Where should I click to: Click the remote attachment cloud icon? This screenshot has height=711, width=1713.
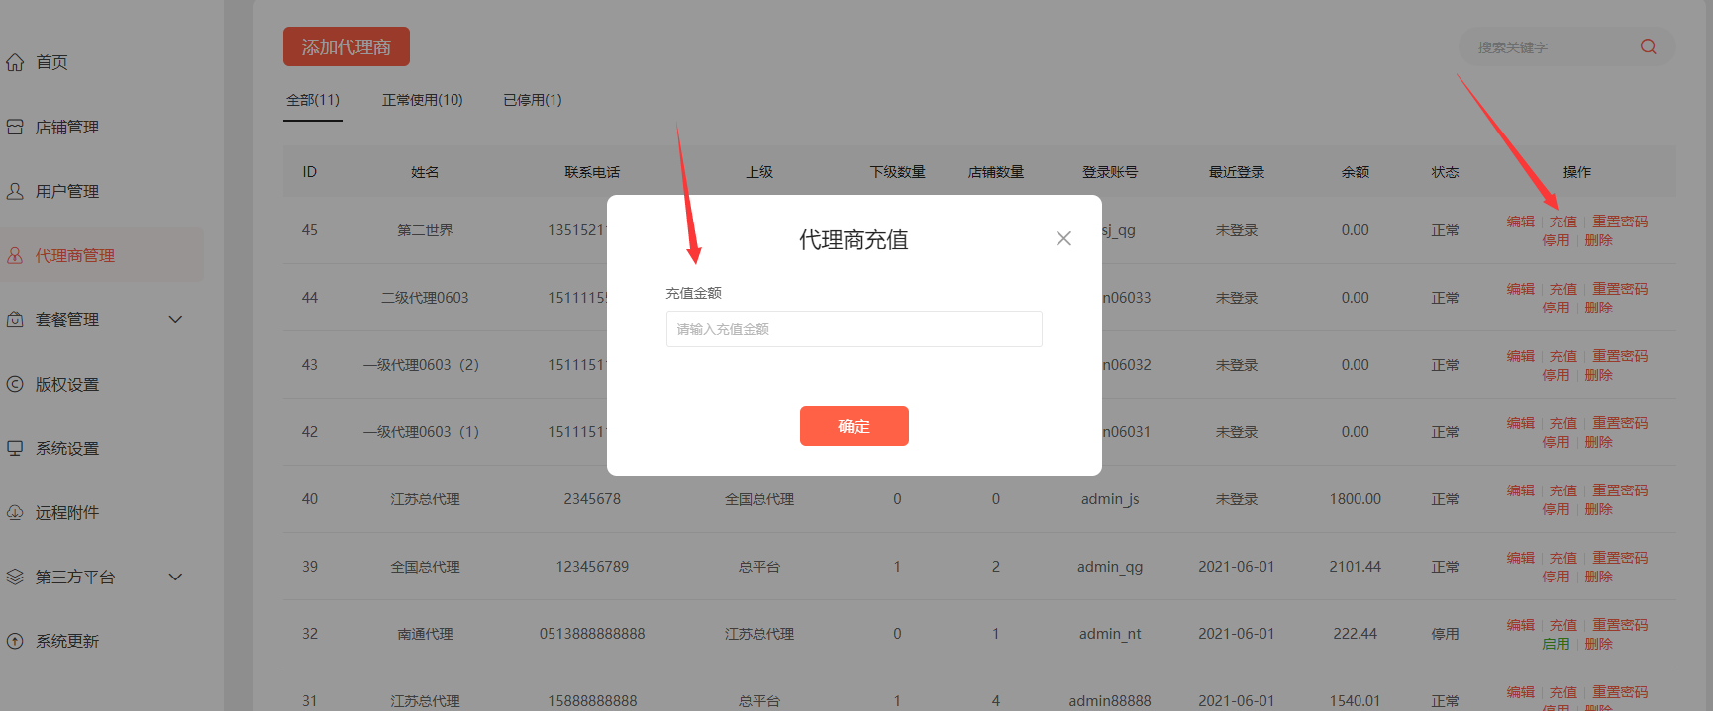(15, 512)
